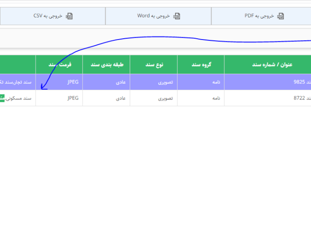
Task: Click the سند تجار cell in highlighted row
Action: (18, 82)
